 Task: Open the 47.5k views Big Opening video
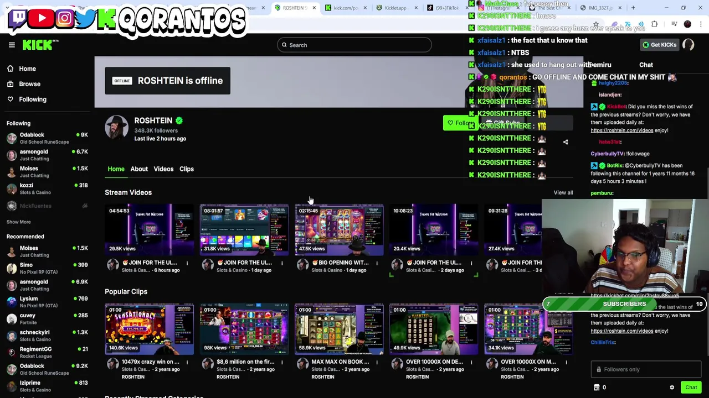[339, 229]
